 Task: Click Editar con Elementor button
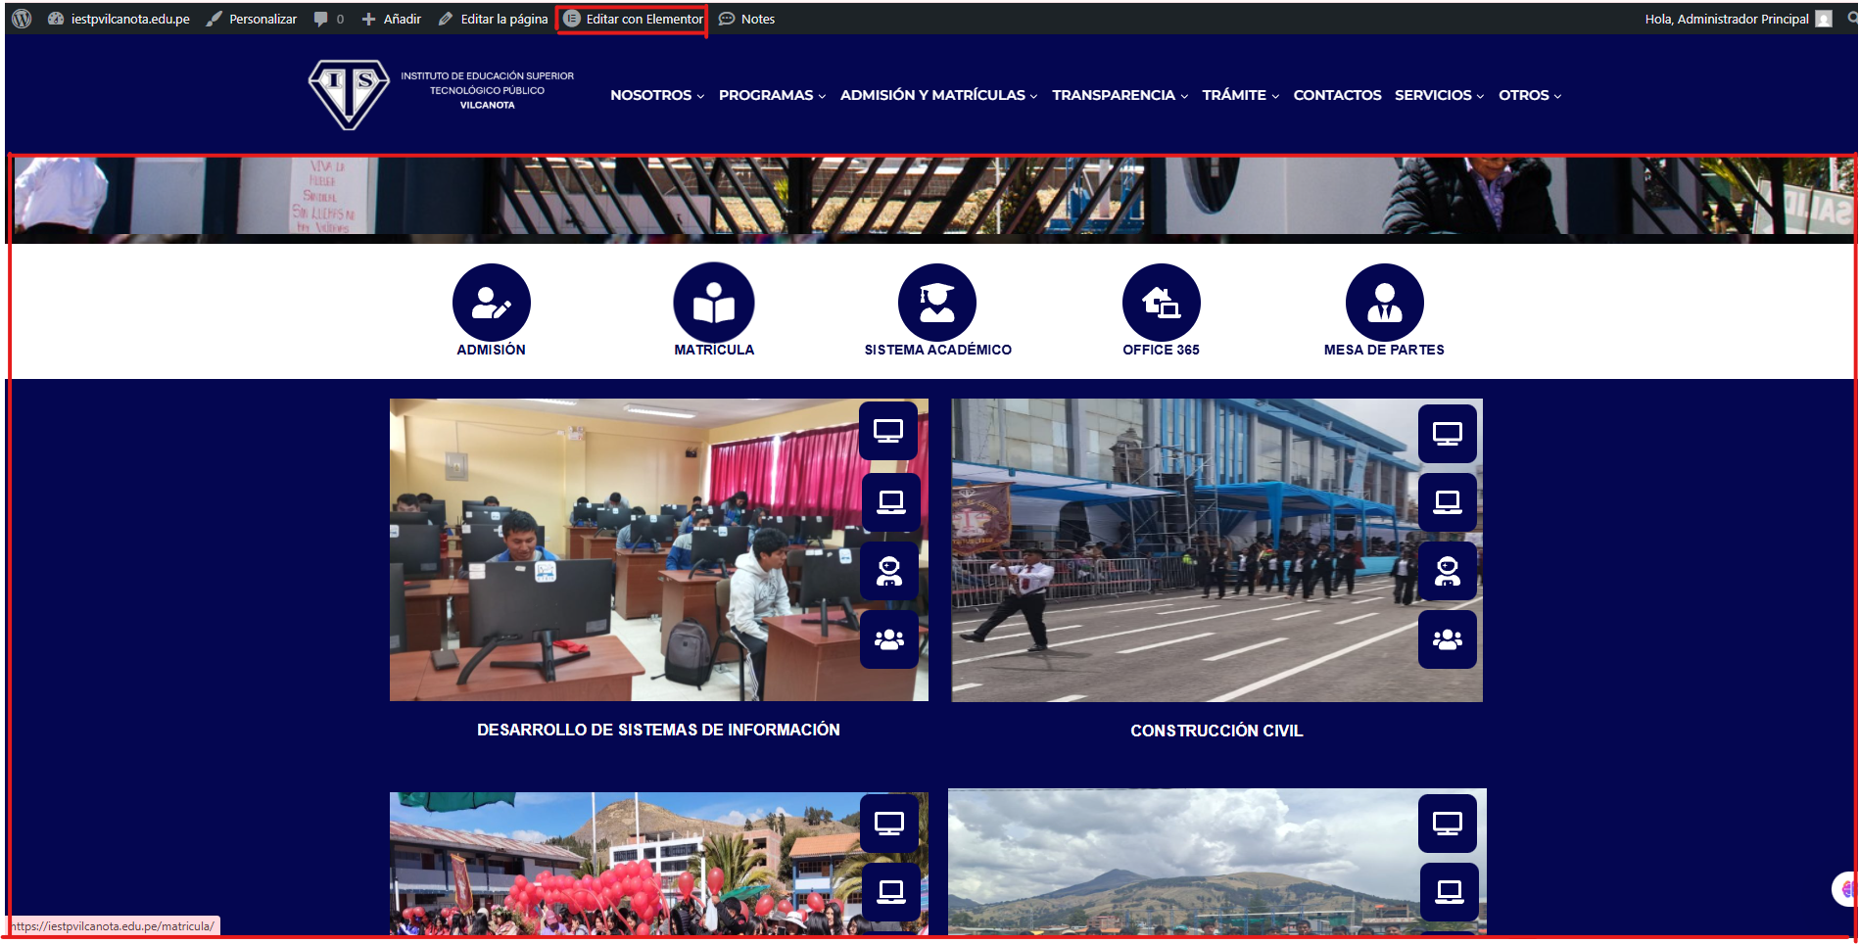point(633,19)
